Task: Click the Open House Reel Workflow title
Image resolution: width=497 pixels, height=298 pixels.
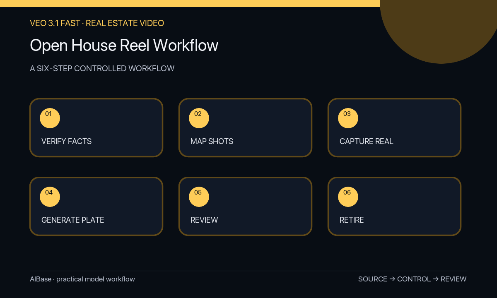Action: (124, 45)
